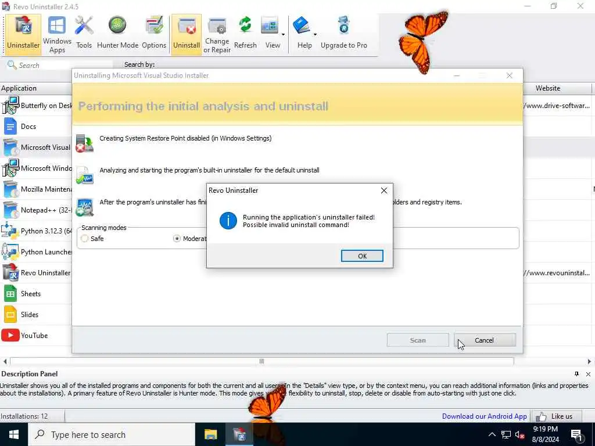Select the Python Launcher entry

(x=36, y=252)
